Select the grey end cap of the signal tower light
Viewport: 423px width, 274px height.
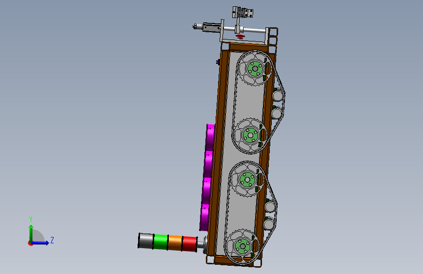[146, 240]
